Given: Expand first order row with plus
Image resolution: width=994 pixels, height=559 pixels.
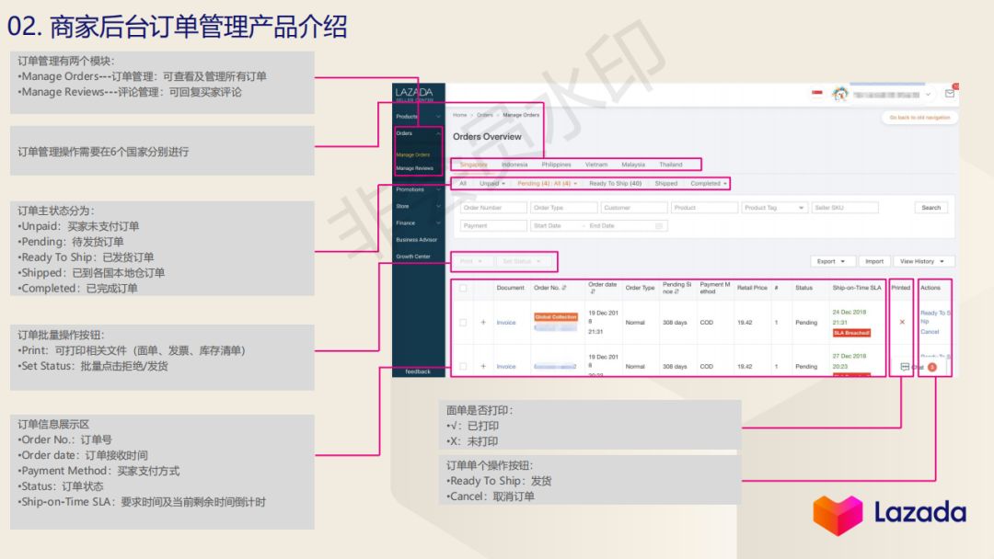Looking at the screenshot, I should [x=483, y=322].
